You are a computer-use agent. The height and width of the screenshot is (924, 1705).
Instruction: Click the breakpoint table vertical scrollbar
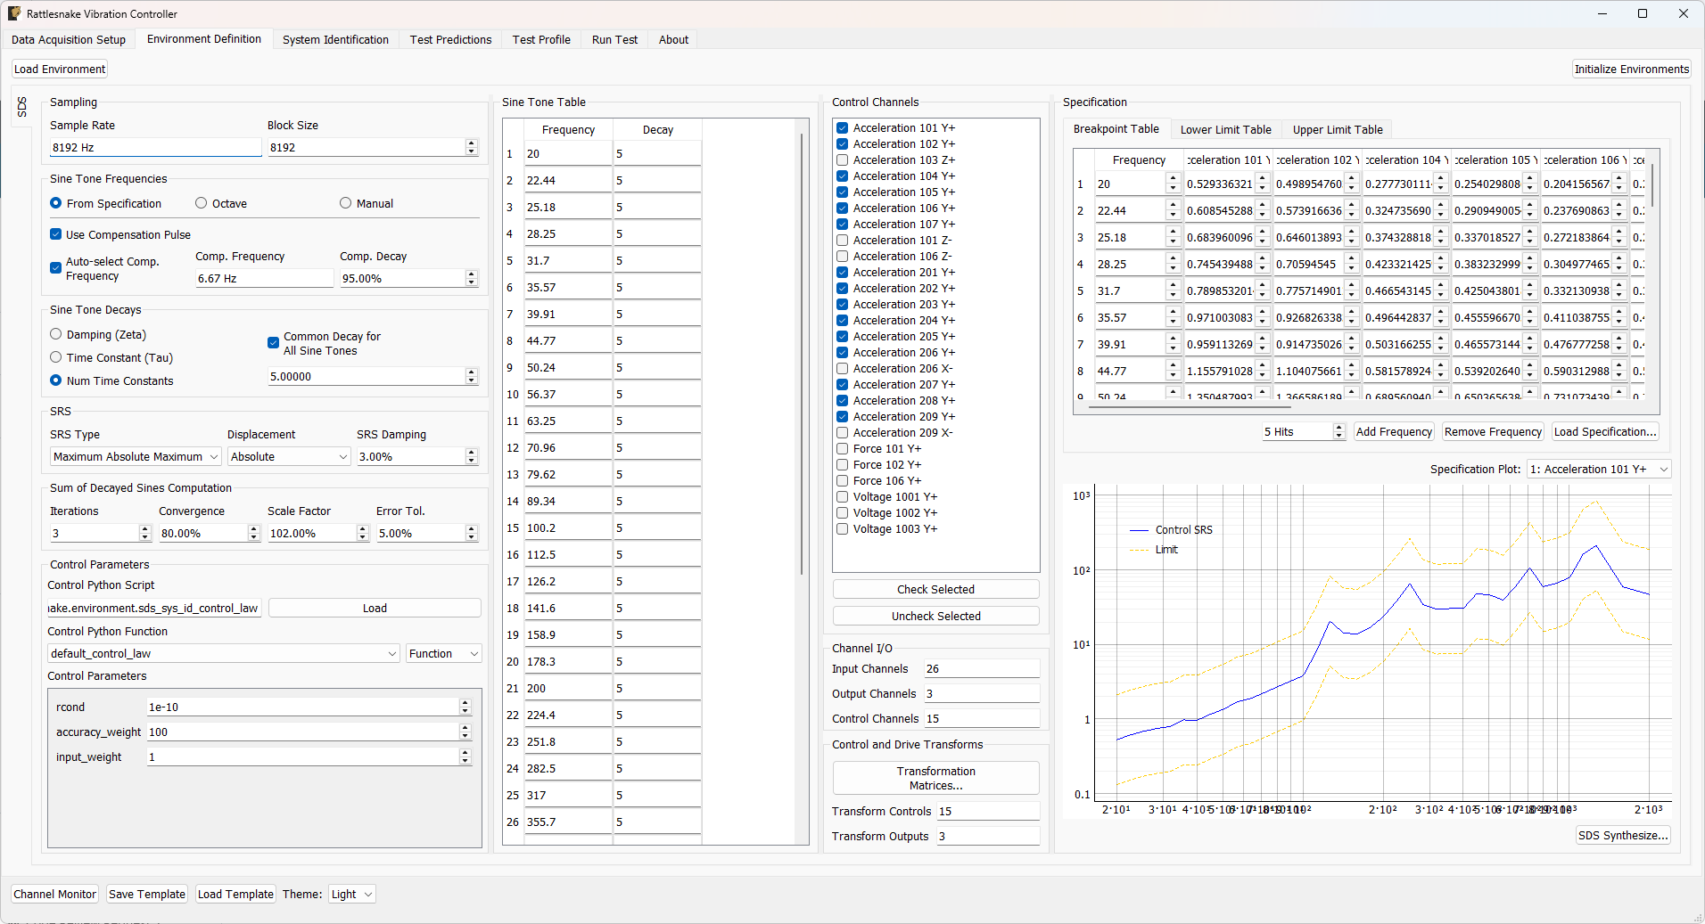click(1652, 184)
